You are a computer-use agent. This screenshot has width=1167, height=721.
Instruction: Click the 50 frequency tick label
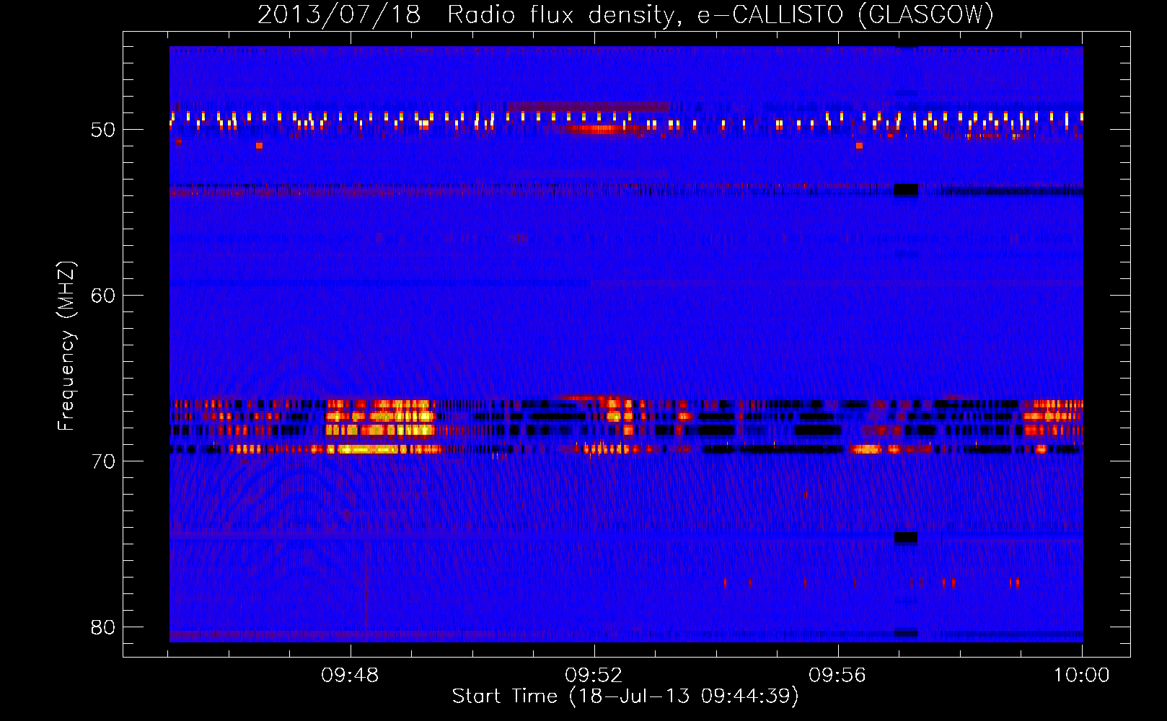pyautogui.click(x=103, y=131)
